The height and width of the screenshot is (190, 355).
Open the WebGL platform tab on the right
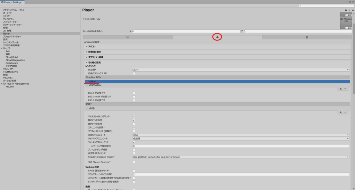coord(307,37)
